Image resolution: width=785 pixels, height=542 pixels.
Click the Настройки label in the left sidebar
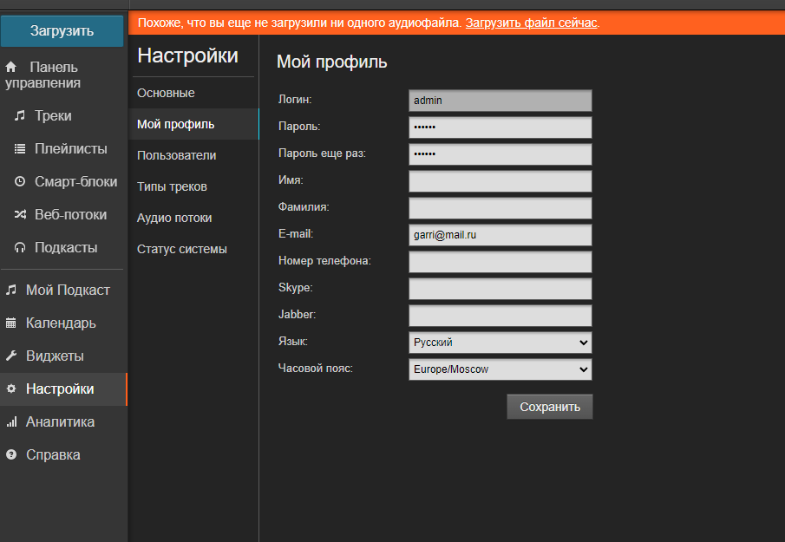pos(60,389)
